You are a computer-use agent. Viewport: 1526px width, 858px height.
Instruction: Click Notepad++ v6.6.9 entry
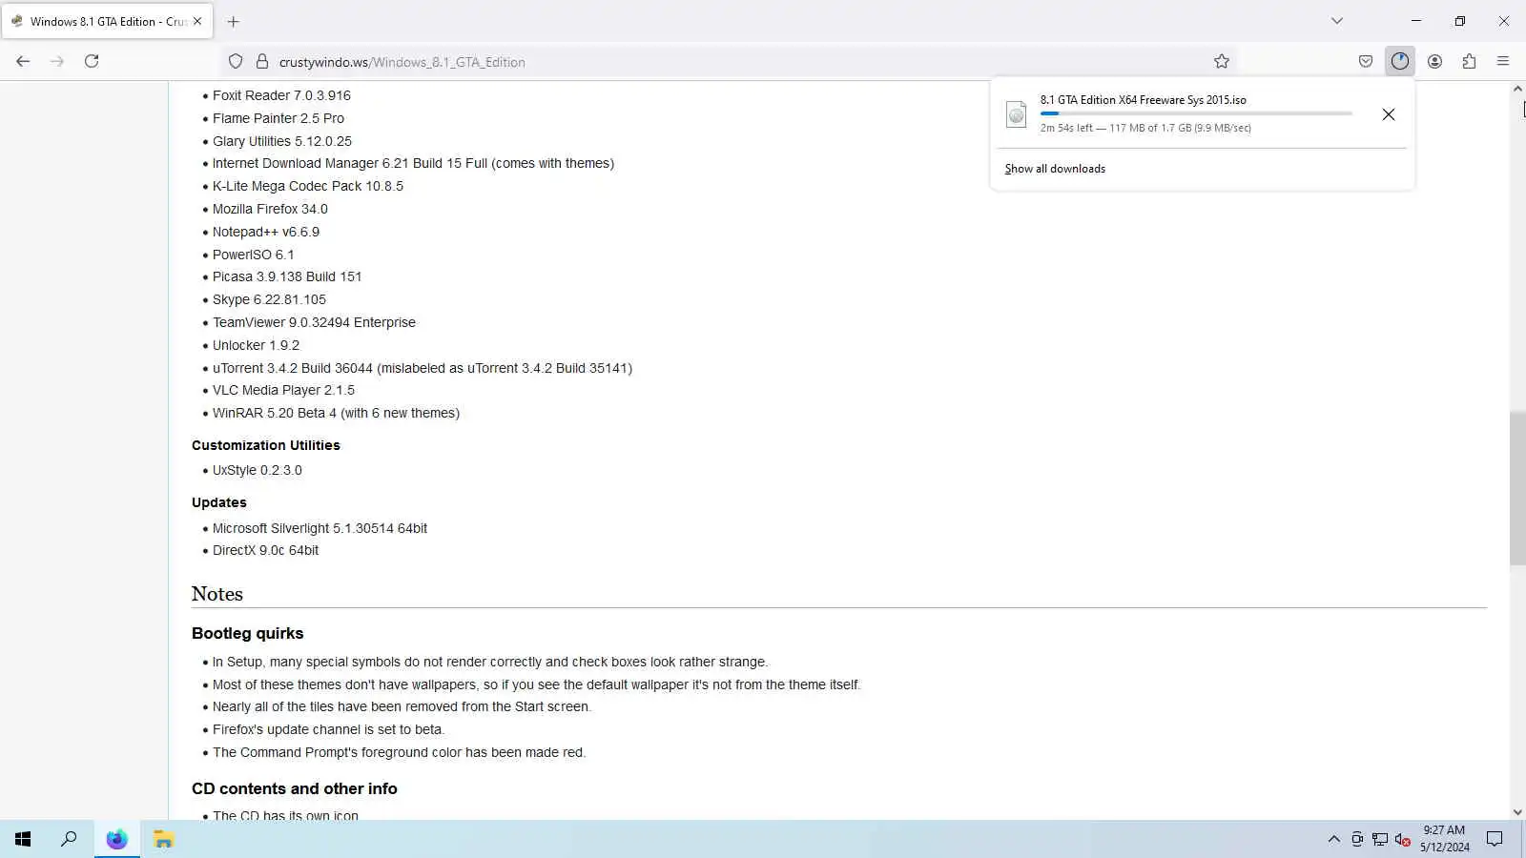click(x=266, y=232)
